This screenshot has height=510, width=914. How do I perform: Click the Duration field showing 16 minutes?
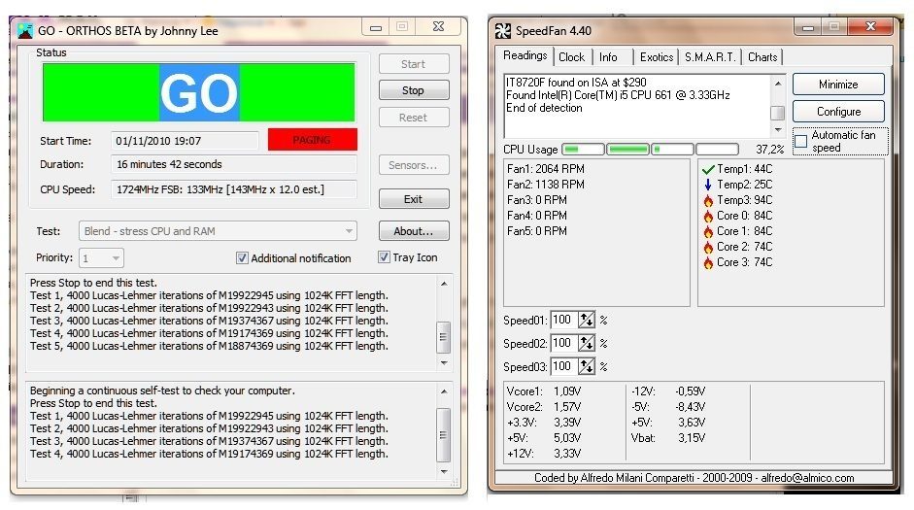point(234,164)
